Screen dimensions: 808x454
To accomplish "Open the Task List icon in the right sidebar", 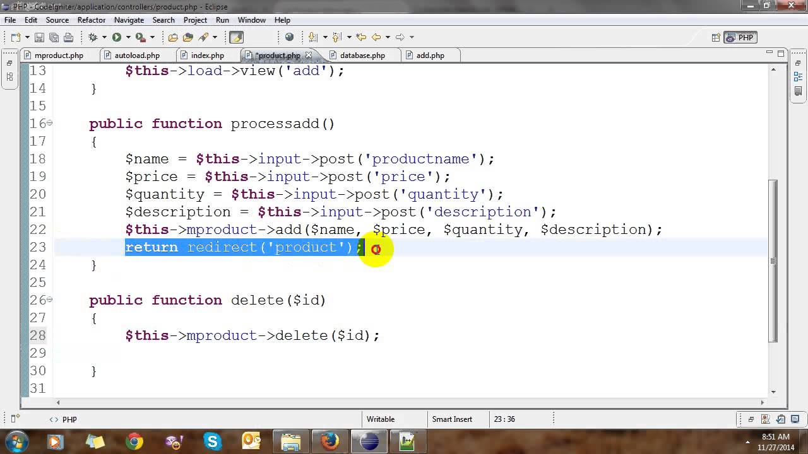I will point(798,92).
